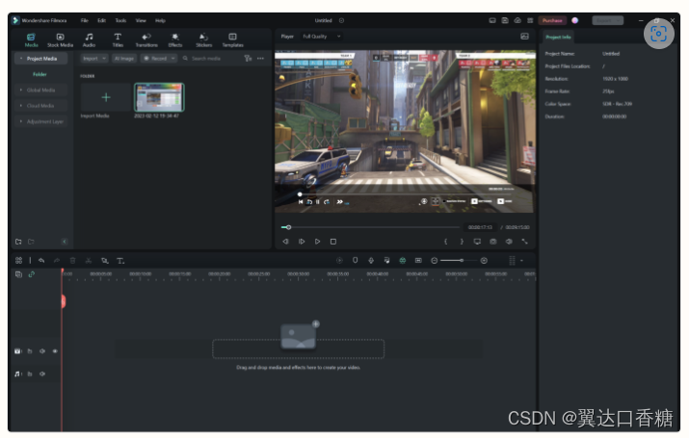Viewport: 689px width, 438px height.
Task: Open the layout grid icon in title bar
Action: [x=530, y=20]
